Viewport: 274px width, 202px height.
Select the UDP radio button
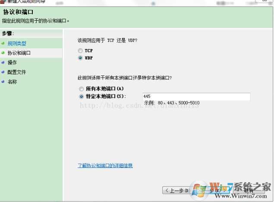(80, 58)
